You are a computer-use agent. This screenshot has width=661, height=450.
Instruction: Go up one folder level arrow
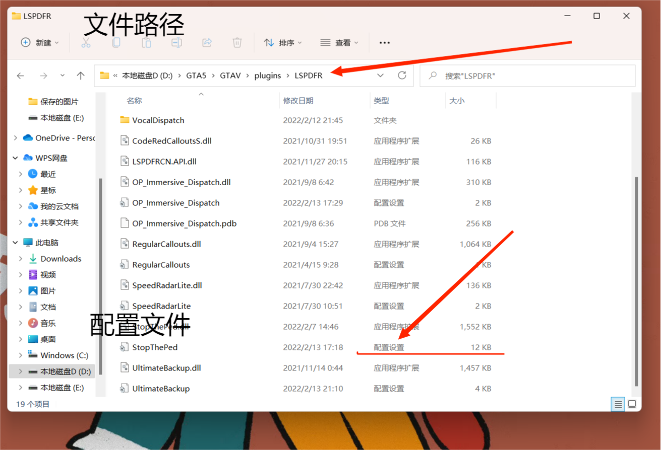(x=81, y=76)
